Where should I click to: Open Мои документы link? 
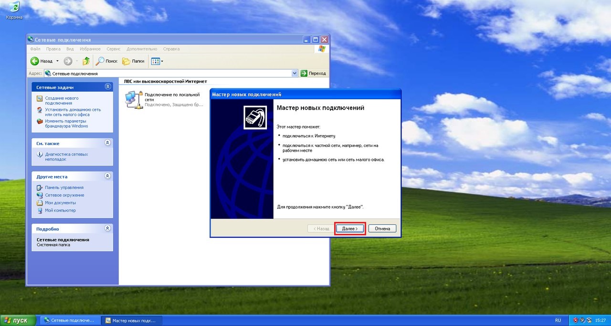pyautogui.click(x=60, y=203)
